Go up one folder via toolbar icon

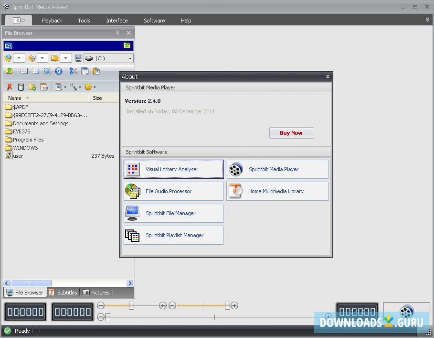[9, 71]
